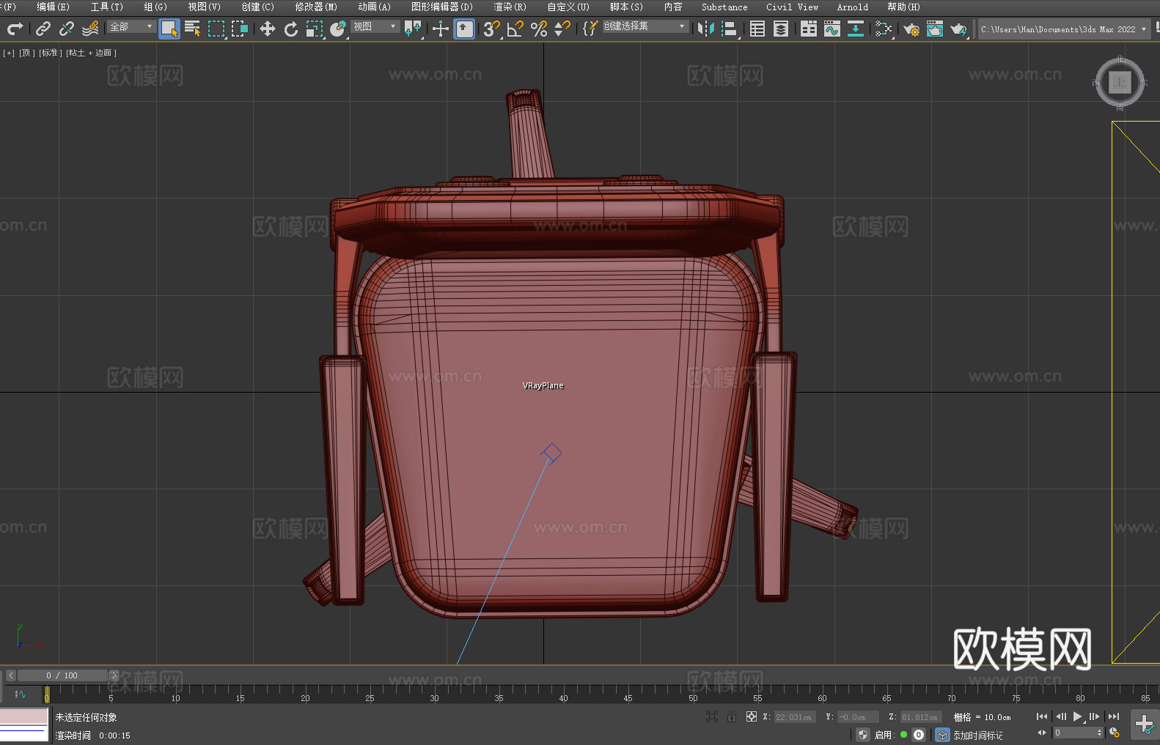
Task: Click the Unlink selection icon
Action: [x=67, y=29]
